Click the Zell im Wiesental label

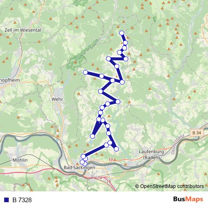pyautogui.click(x=23, y=30)
